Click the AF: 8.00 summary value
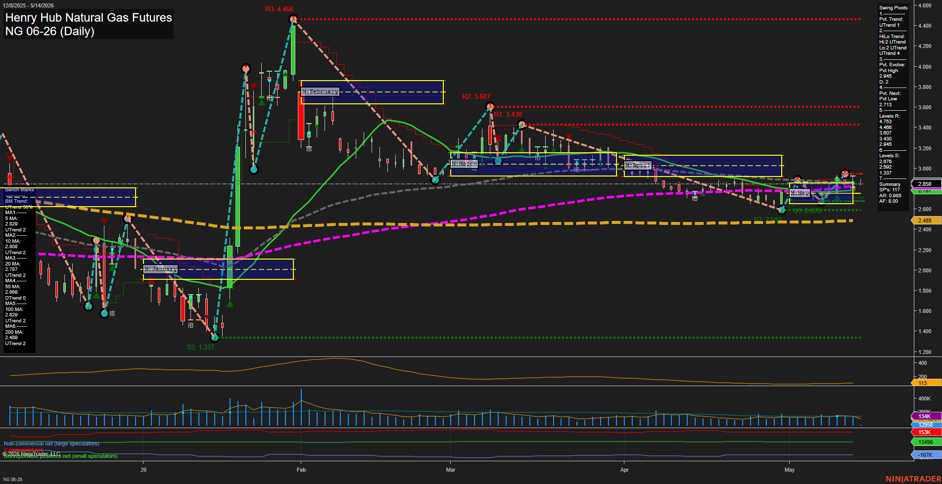 (889, 201)
